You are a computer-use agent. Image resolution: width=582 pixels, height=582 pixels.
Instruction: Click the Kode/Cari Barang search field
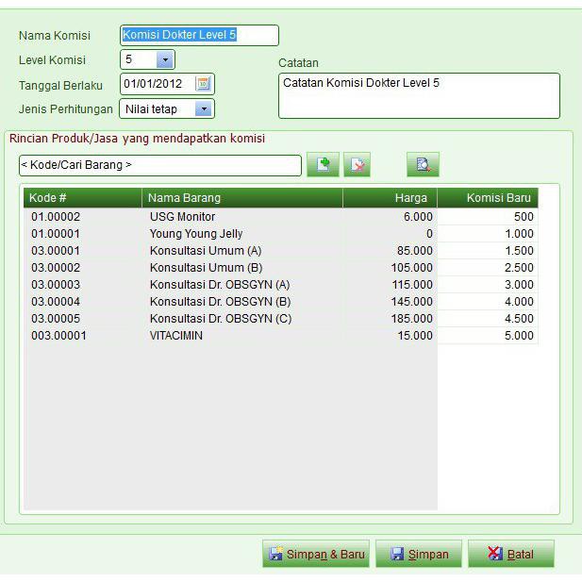[159, 166]
